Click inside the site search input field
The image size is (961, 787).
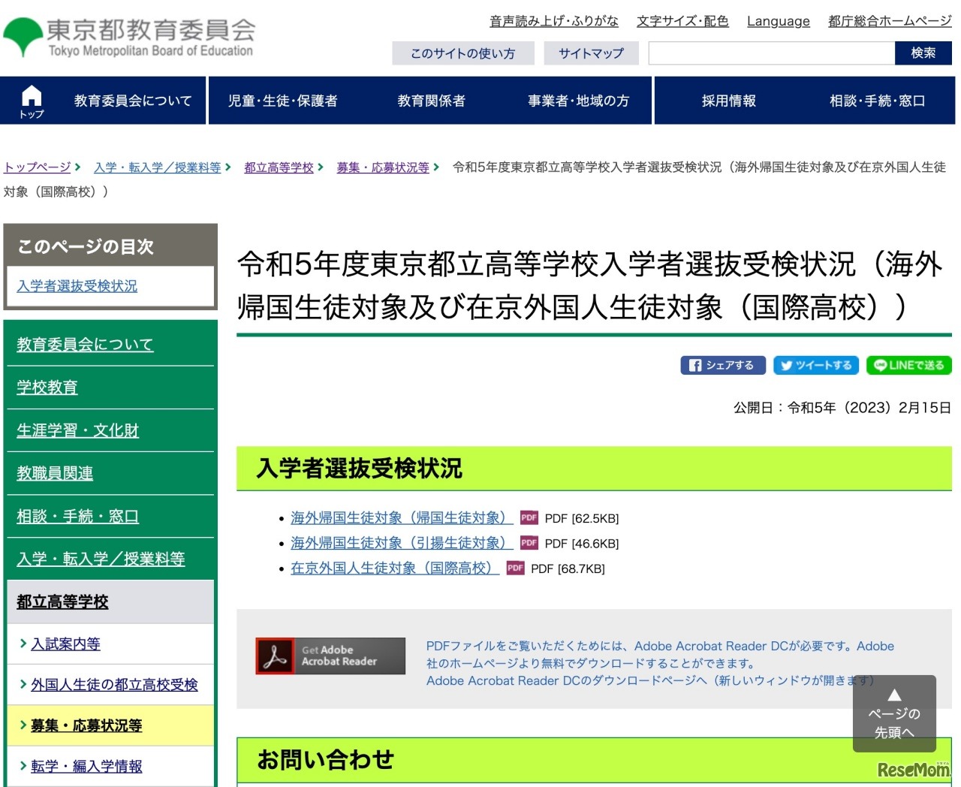coord(770,53)
